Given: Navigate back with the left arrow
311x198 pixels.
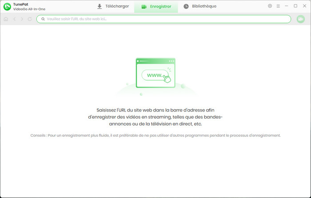Looking at the screenshot, I should [x=15, y=19].
